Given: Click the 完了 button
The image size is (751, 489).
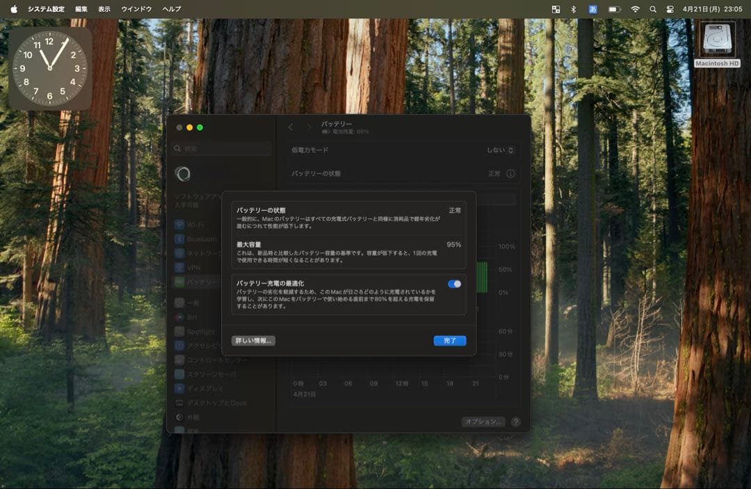Looking at the screenshot, I should [449, 341].
